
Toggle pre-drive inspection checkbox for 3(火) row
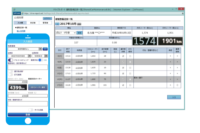coord(123,56)
